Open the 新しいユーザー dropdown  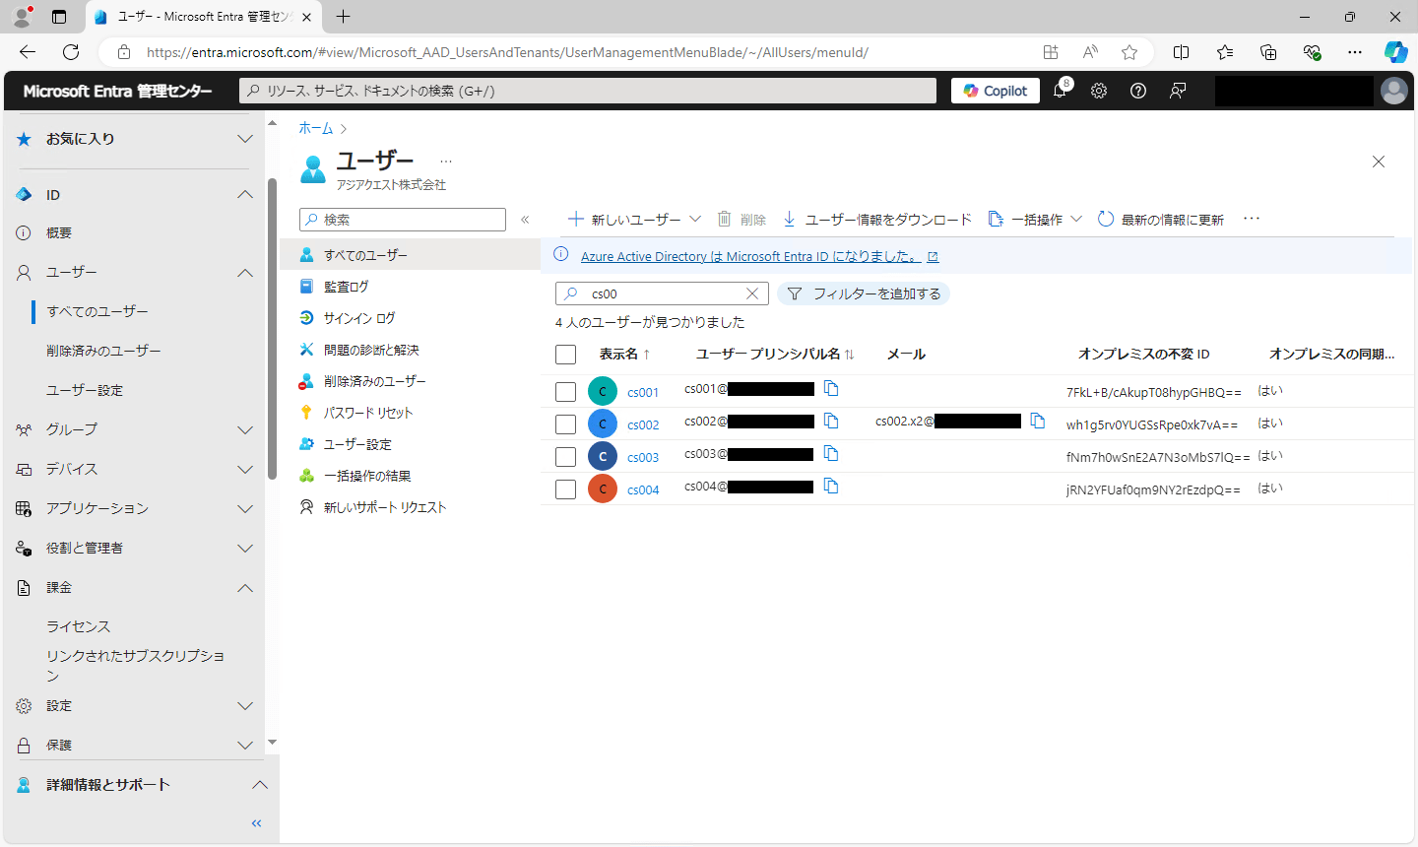click(x=635, y=220)
